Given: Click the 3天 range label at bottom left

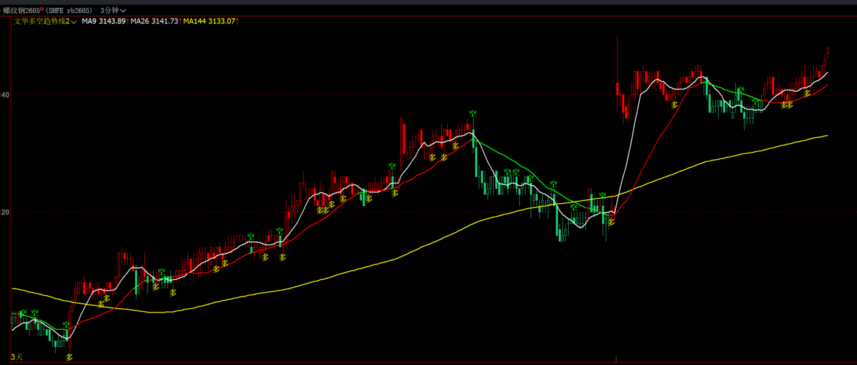Looking at the screenshot, I should click(17, 357).
